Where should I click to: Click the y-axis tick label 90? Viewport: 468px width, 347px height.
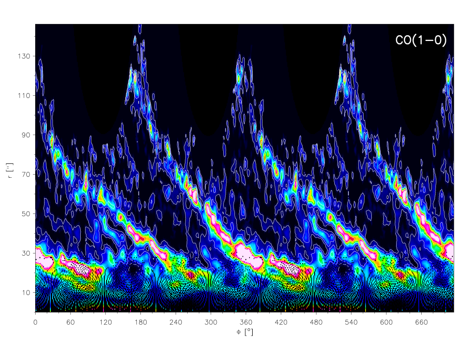[x=26, y=135]
